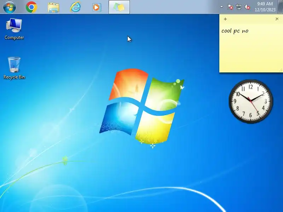Click the network connection tray icon
The height and width of the screenshot is (212, 283).
(x=238, y=7)
